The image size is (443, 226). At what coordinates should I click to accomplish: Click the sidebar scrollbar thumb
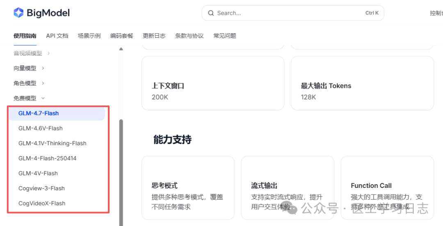coord(121,173)
